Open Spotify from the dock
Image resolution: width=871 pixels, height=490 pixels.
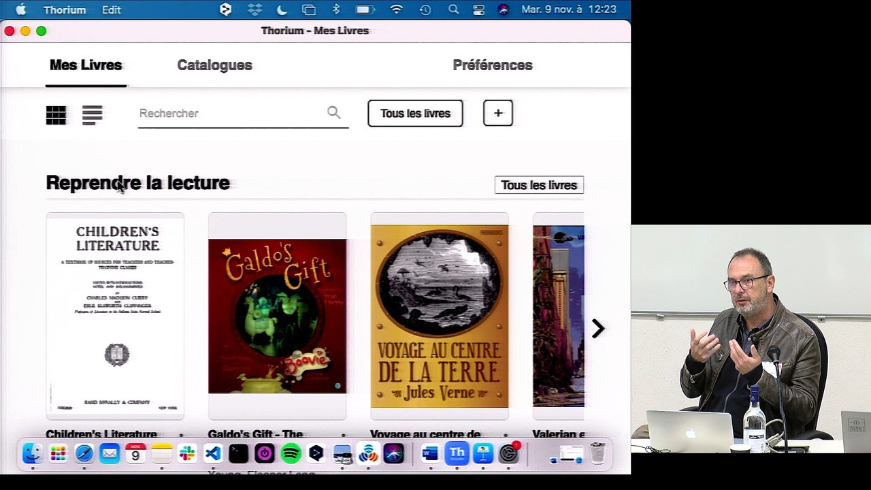[291, 453]
